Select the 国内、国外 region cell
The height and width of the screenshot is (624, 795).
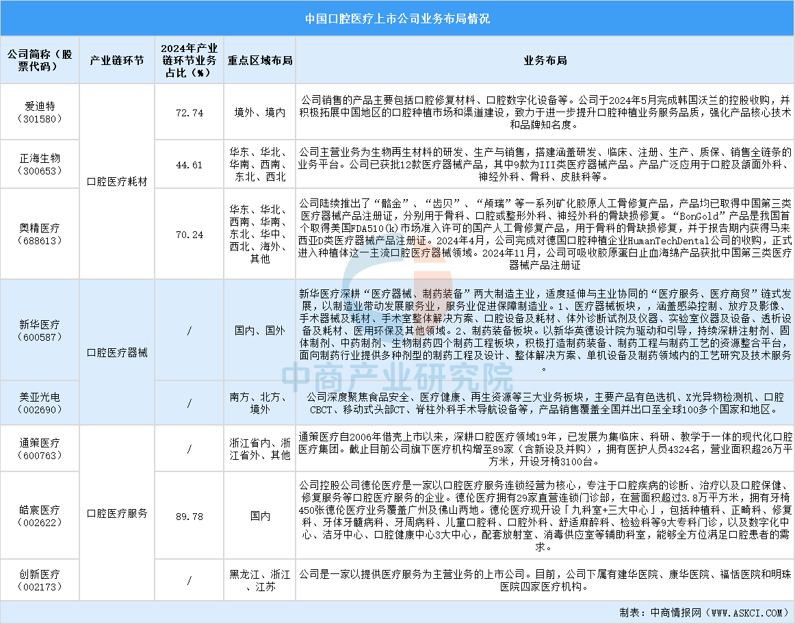click(x=259, y=330)
